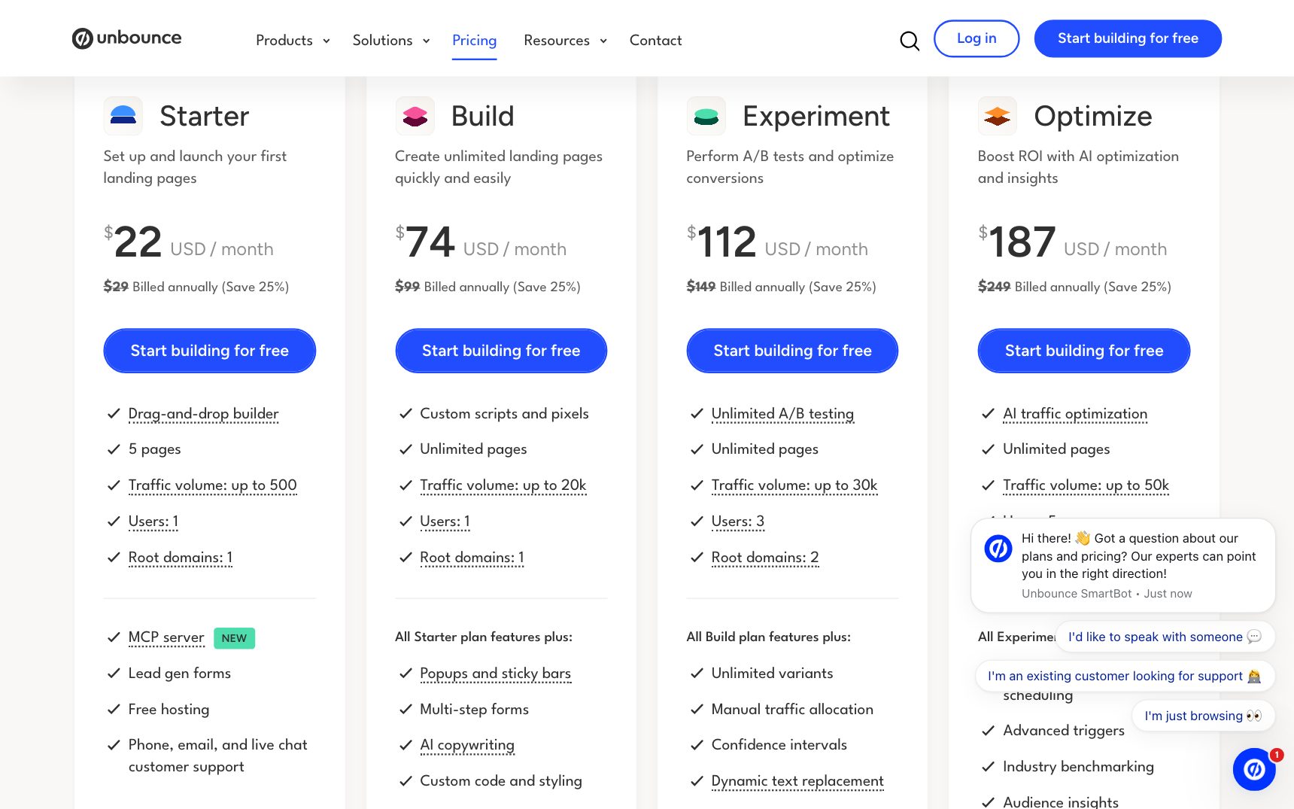This screenshot has height=809, width=1294.
Task: Click Popups and sticky bars link
Action: coord(496,674)
